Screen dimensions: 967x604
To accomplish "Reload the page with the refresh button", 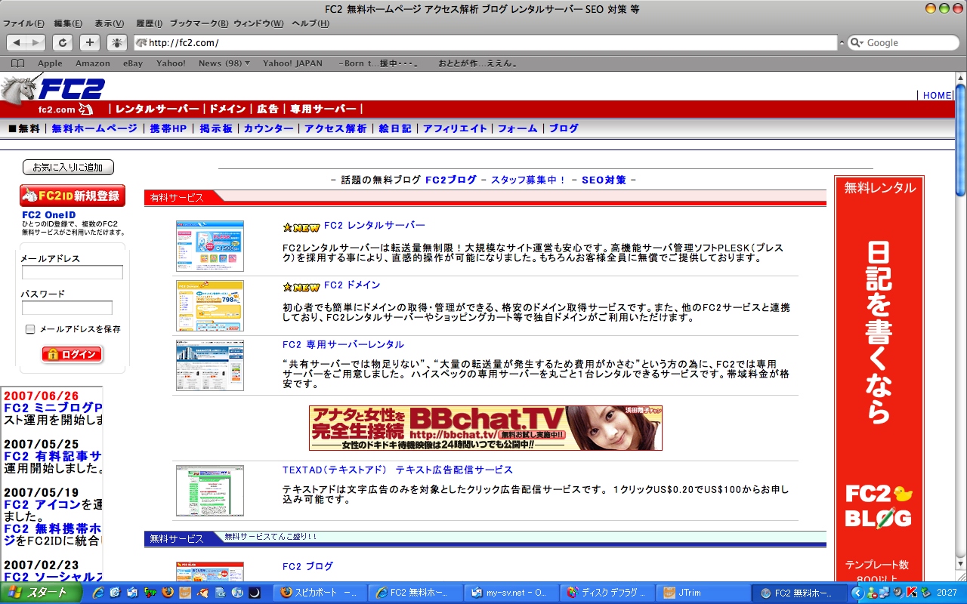I will tap(63, 43).
